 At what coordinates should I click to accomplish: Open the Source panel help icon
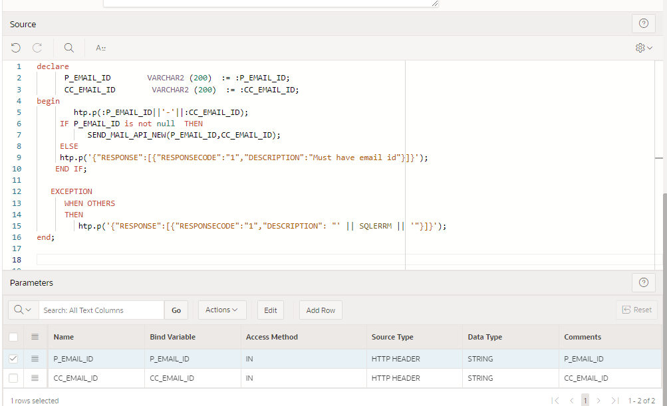[642, 23]
